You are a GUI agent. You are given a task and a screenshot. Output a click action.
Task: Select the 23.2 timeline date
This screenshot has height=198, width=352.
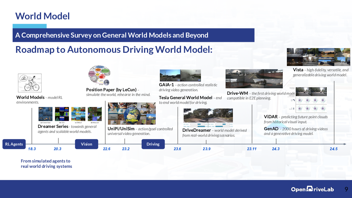[126, 149]
